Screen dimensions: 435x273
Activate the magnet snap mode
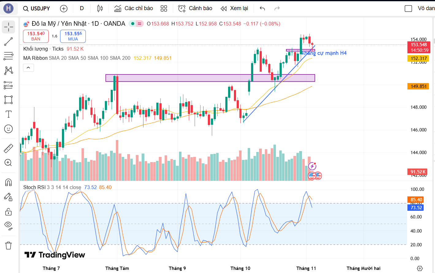click(x=9, y=182)
